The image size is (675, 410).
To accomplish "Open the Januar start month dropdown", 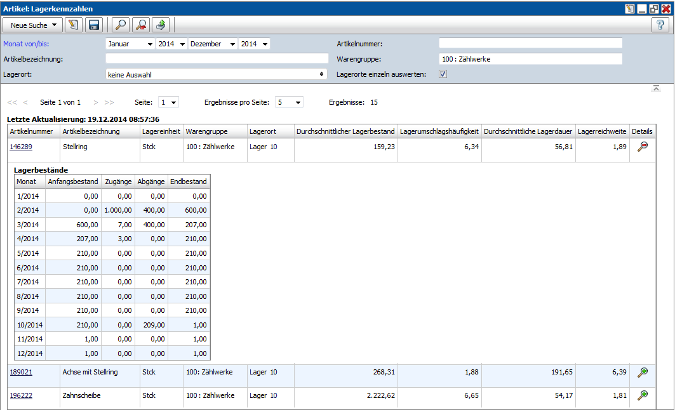I will click(130, 44).
